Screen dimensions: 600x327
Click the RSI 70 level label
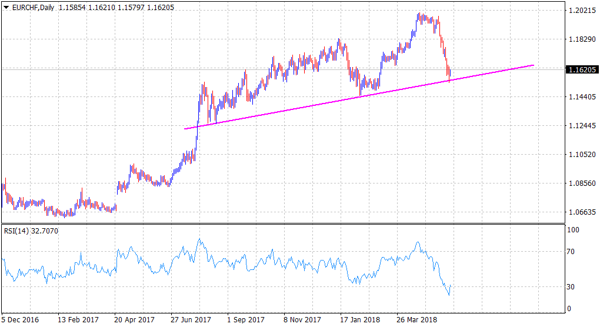tap(571, 252)
